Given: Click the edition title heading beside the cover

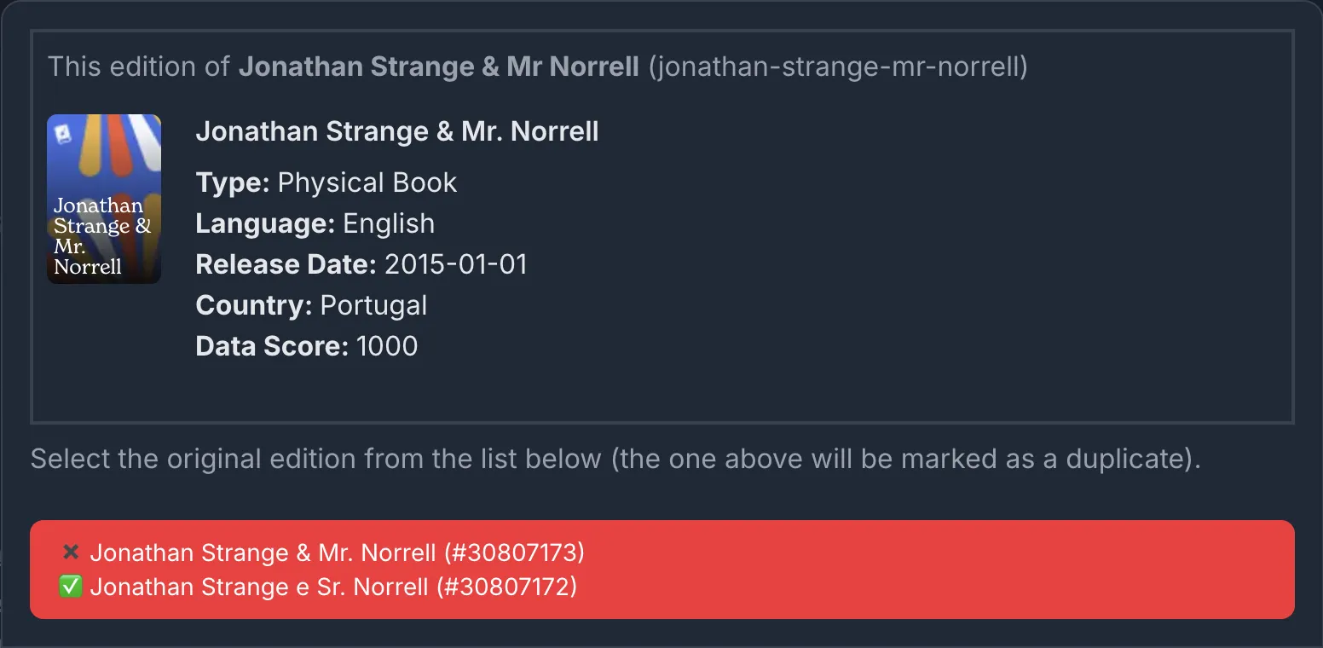Looking at the screenshot, I should (x=397, y=131).
